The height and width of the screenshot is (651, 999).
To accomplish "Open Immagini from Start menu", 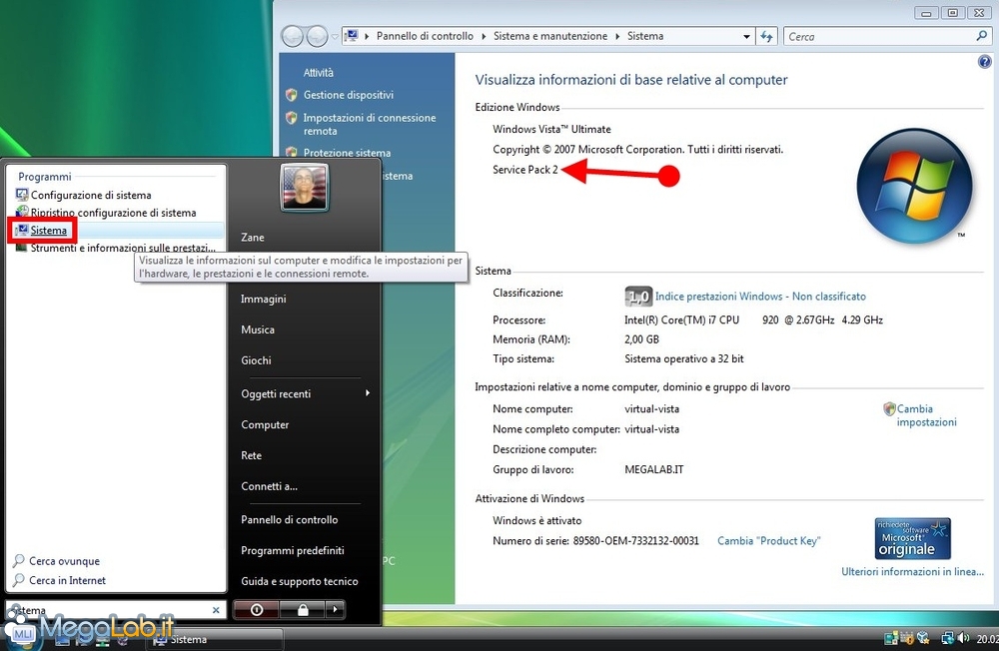I will 263,299.
